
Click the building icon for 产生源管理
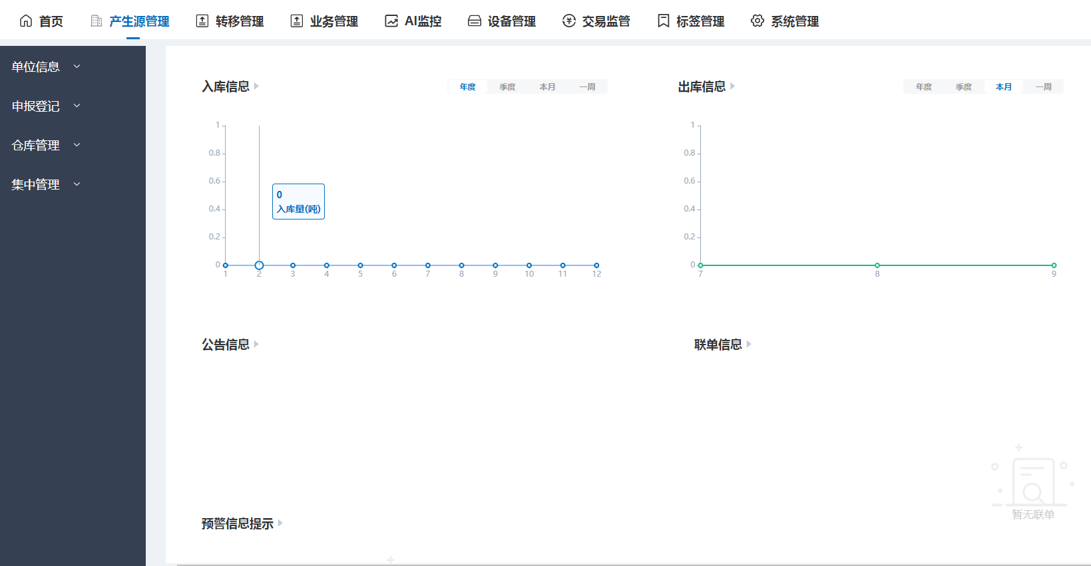pos(97,21)
